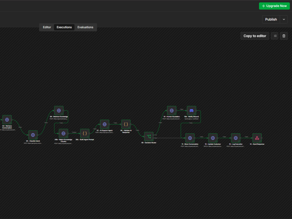Image resolution: width=292 pixels, height=219 pixels.
Task: Select the 10b - Notify Discord node
Action: tap(192, 111)
